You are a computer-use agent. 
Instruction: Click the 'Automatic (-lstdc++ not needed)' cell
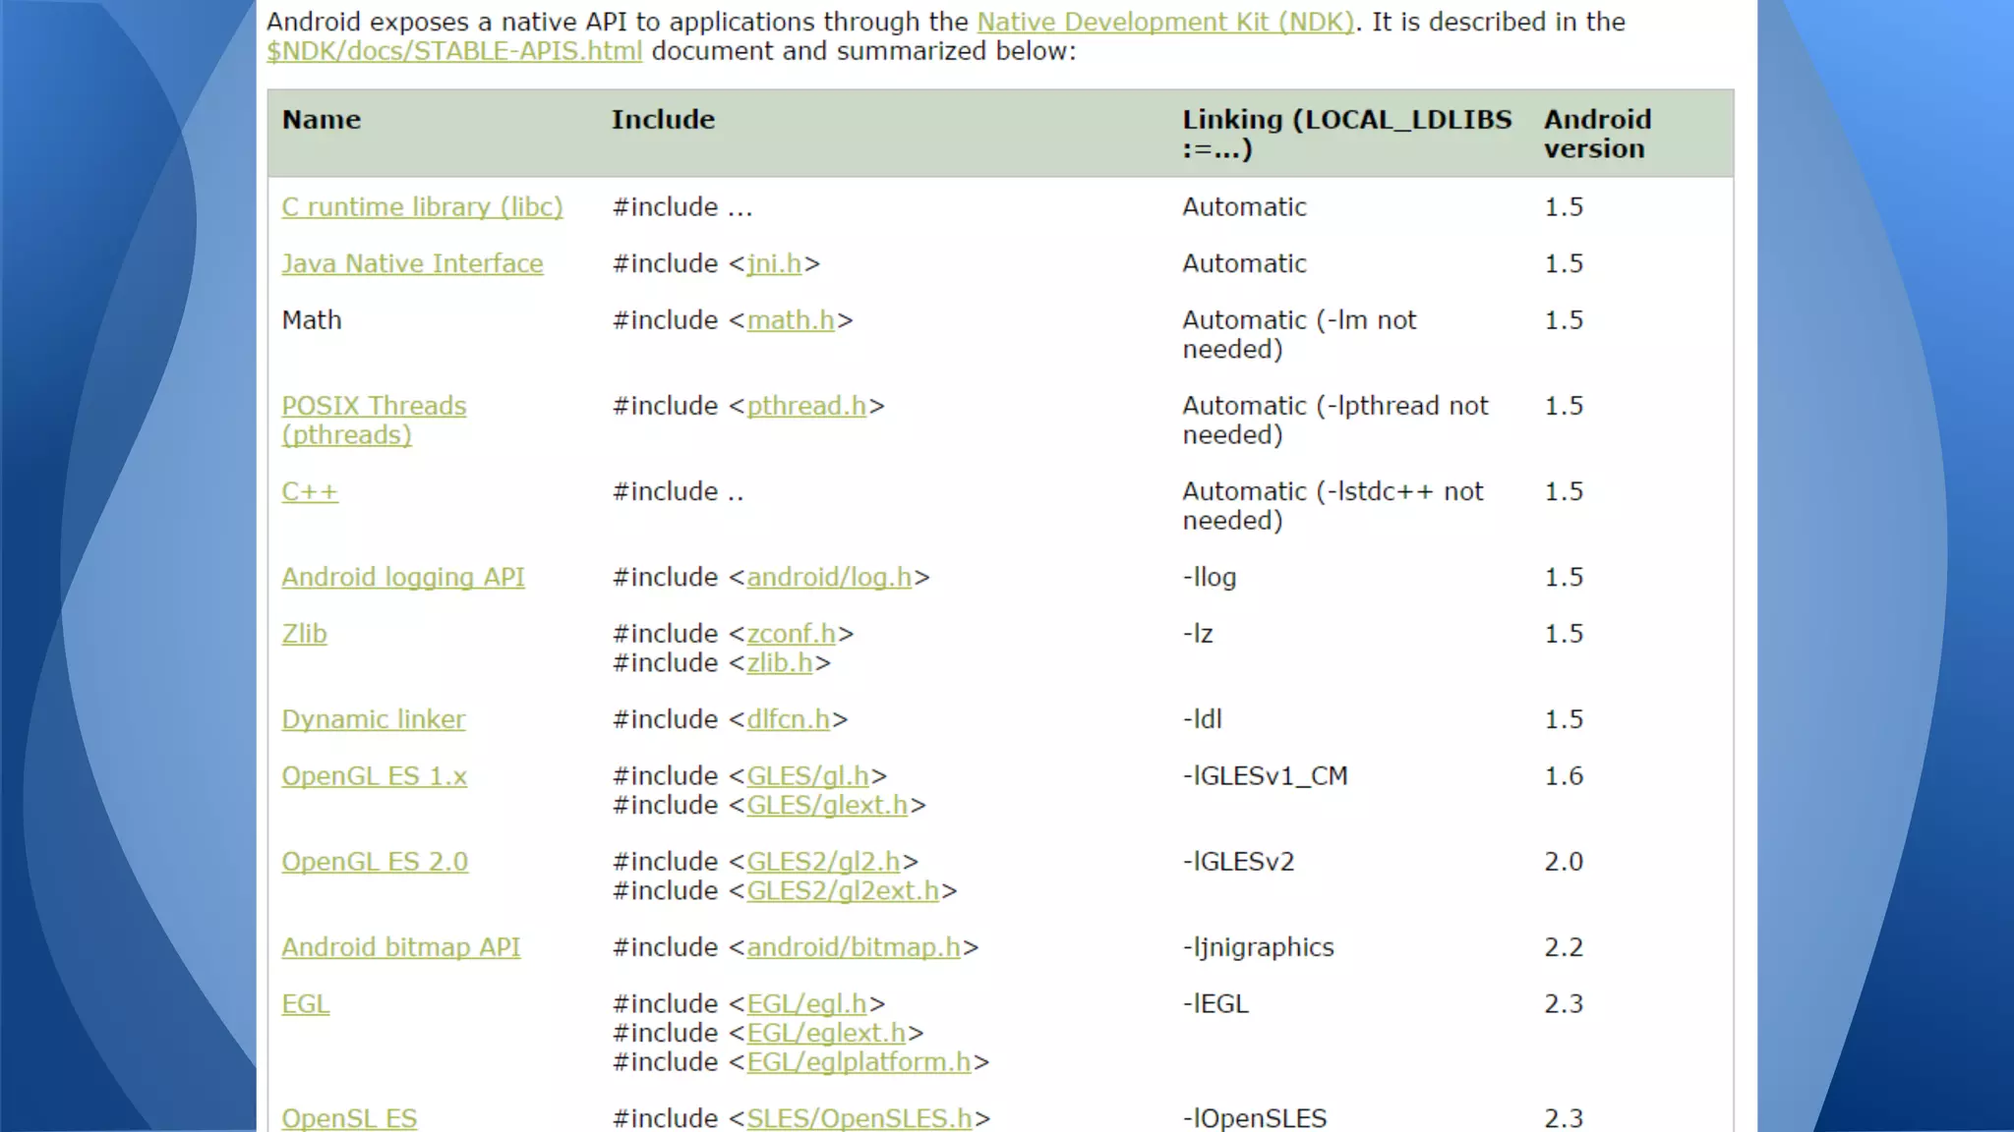tap(1333, 506)
